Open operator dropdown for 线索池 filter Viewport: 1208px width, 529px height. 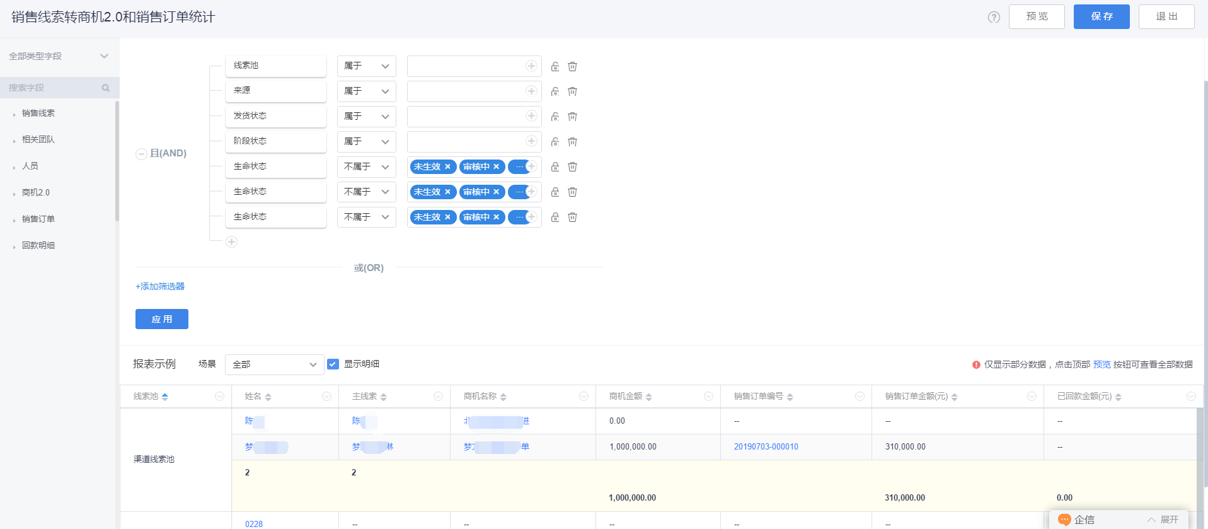pos(367,66)
